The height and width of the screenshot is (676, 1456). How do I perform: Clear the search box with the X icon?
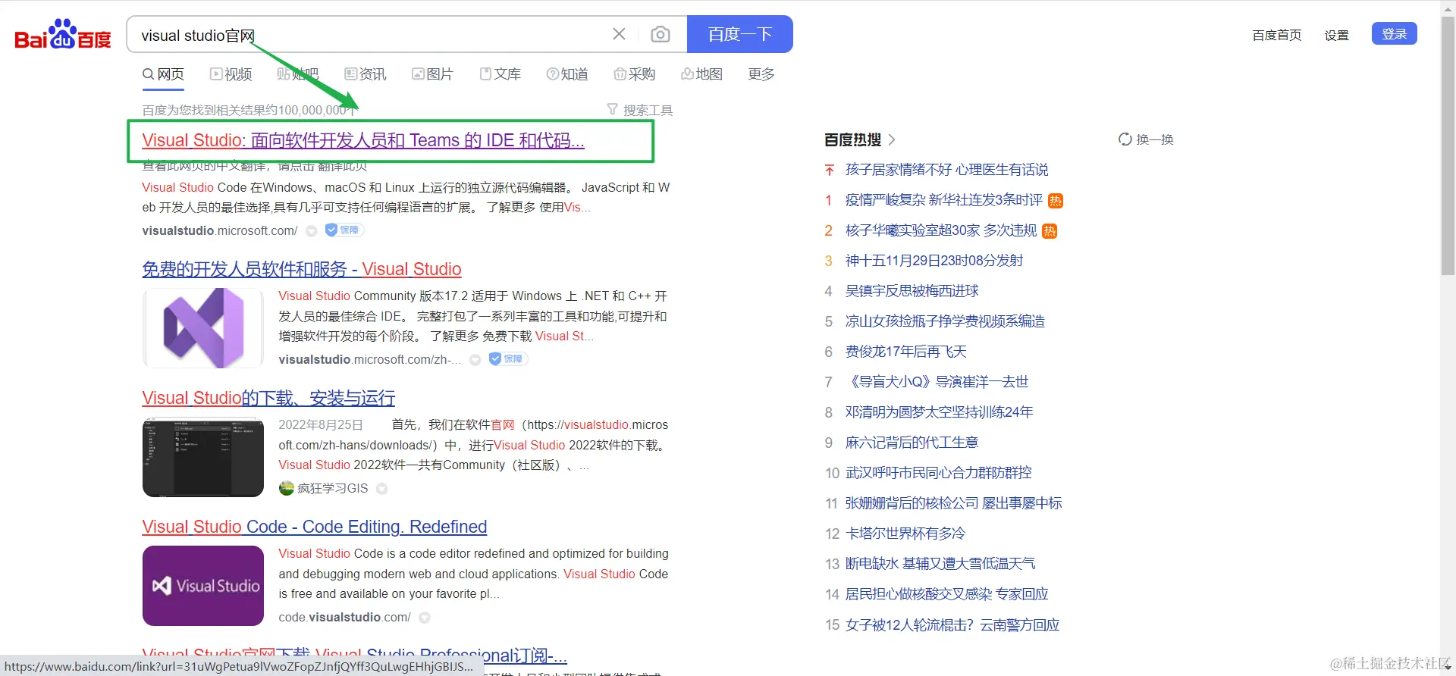[619, 34]
